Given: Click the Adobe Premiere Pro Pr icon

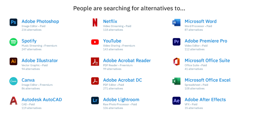Looking at the screenshot, I should click(x=176, y=42).
